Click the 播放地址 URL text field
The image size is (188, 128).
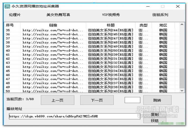(74, 116)
